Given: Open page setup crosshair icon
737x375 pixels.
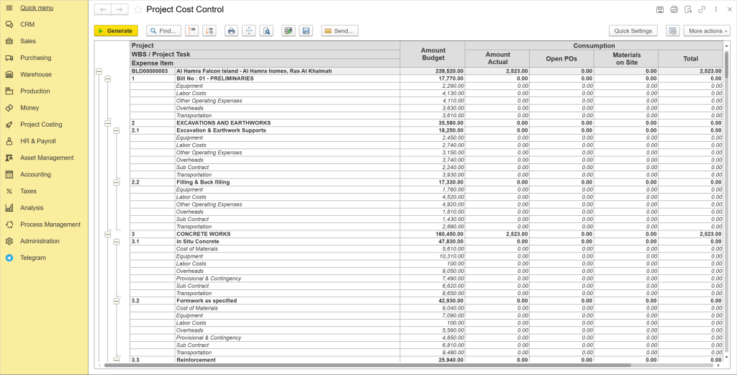Looking at the screenshot, I should point(248,30).
